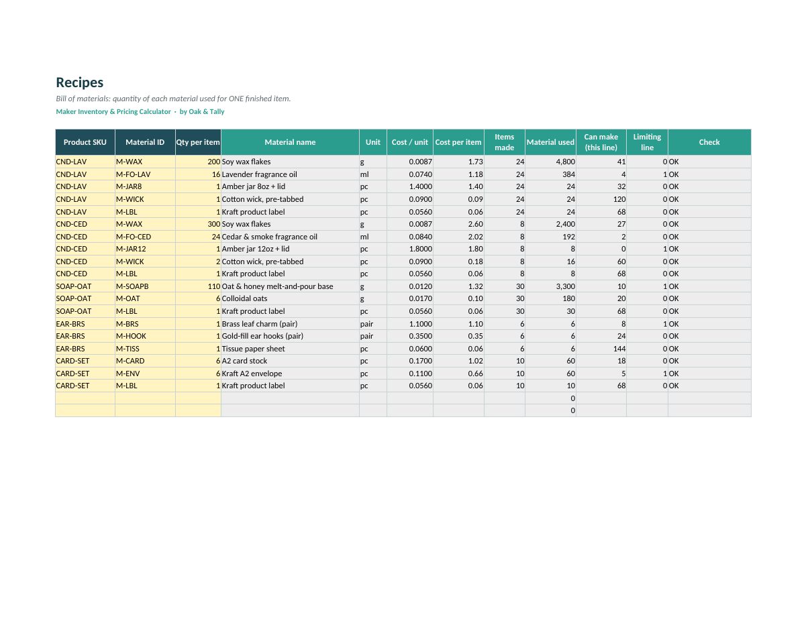812x627 pixels.
Task: Select the M-FO-LAV material ID cell
Action: [145, 174]
